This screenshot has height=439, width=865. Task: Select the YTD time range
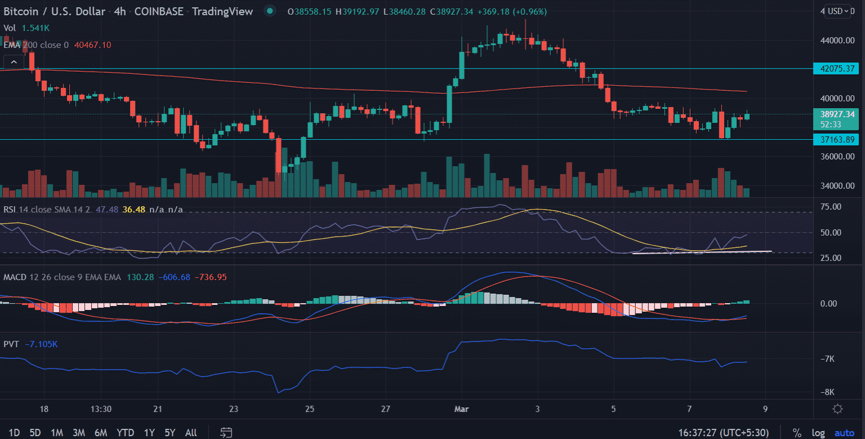125,433
